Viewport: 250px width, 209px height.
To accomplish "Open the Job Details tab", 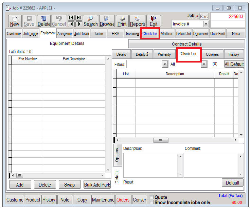I will pyautogui.click(x=82, y=34).
